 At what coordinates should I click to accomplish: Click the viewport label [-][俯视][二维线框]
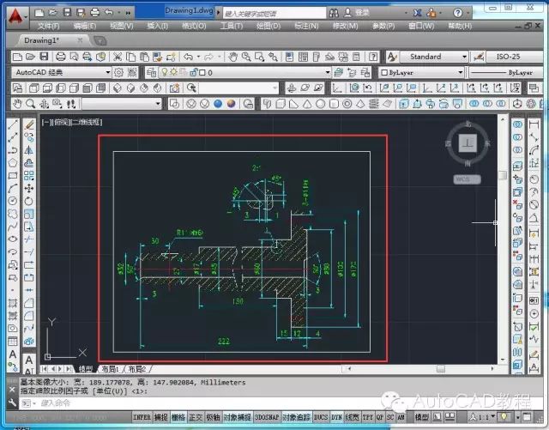(x=72, y=123)
